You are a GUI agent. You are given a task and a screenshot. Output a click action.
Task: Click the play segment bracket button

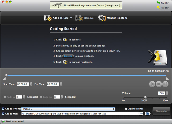click(x=165, y=84)
